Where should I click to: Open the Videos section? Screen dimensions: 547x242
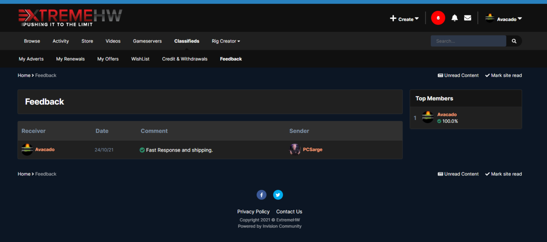coord(113,41)
